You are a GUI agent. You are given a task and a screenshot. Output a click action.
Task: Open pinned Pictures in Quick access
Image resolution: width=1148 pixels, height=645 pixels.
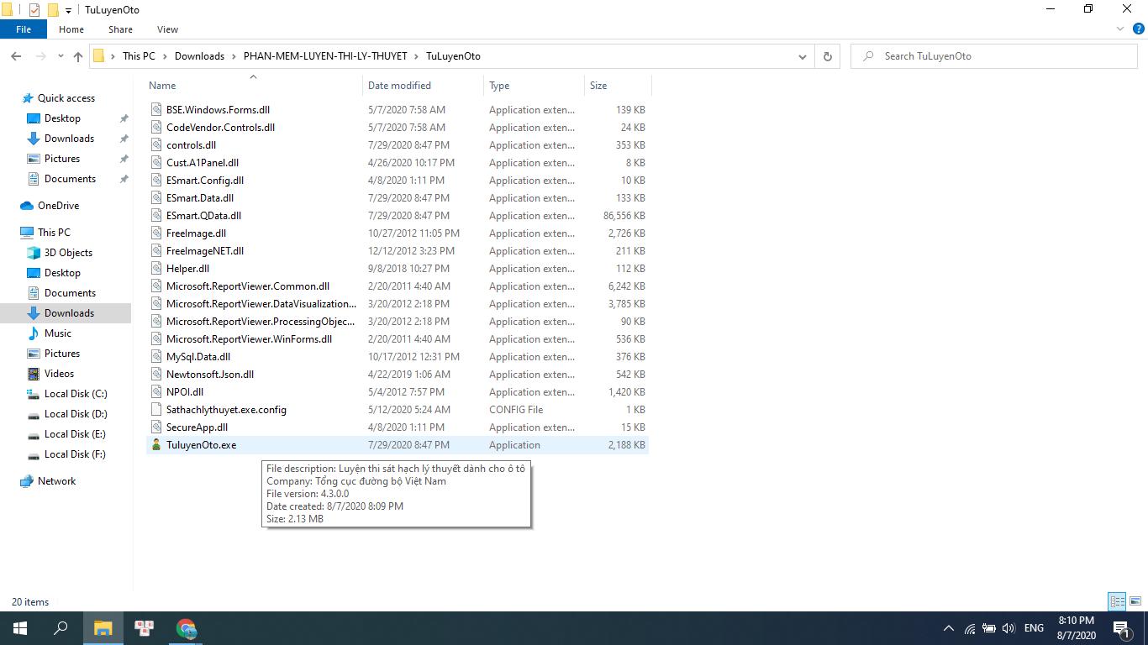click(62, 159)
